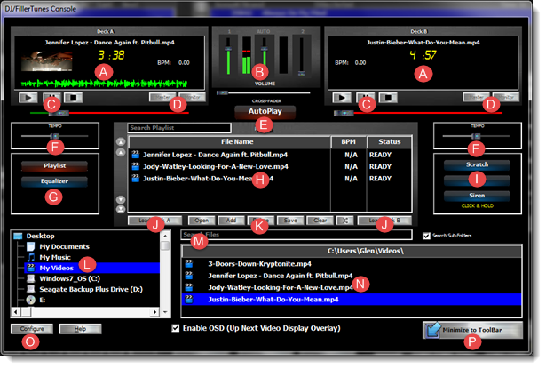Toggle Enable OSD checkbox
Image resolution: width=546 pixels, height=369 pixels.
coord(176,328)
